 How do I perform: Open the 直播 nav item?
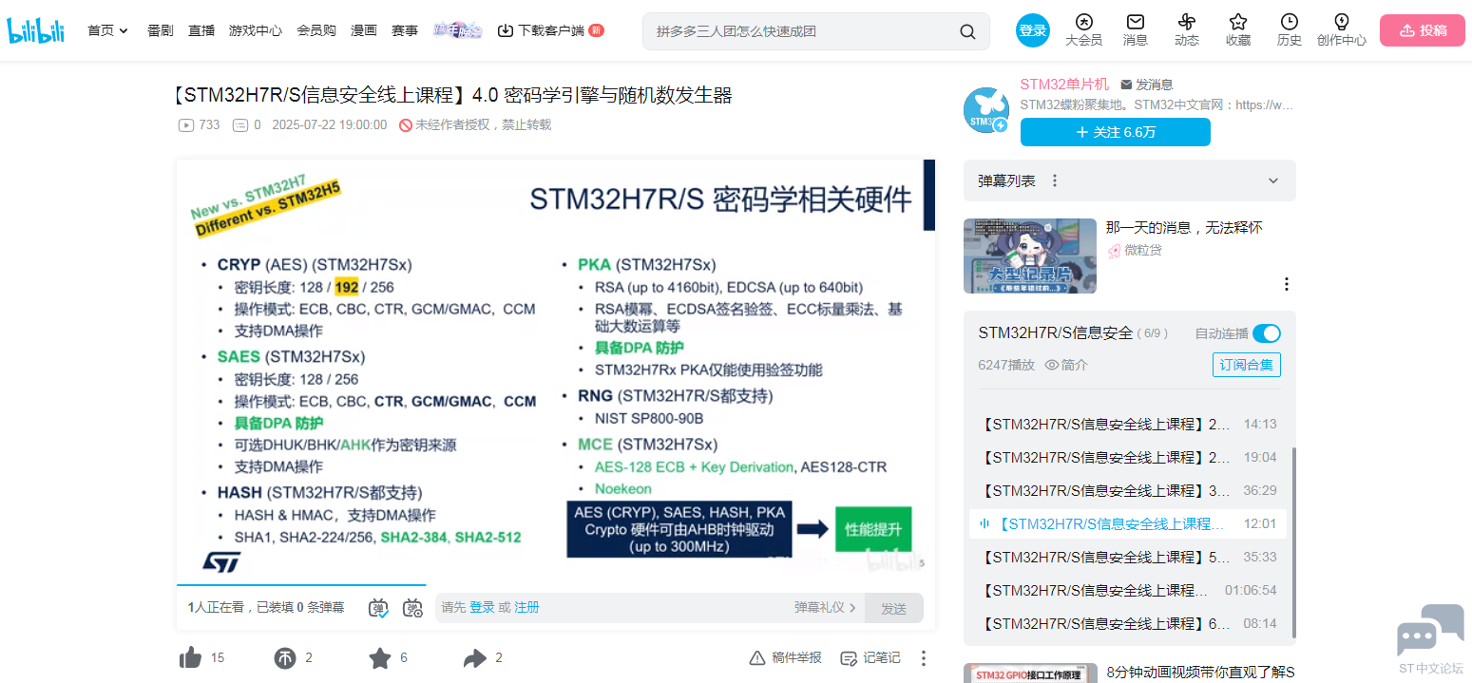[201, 30]
